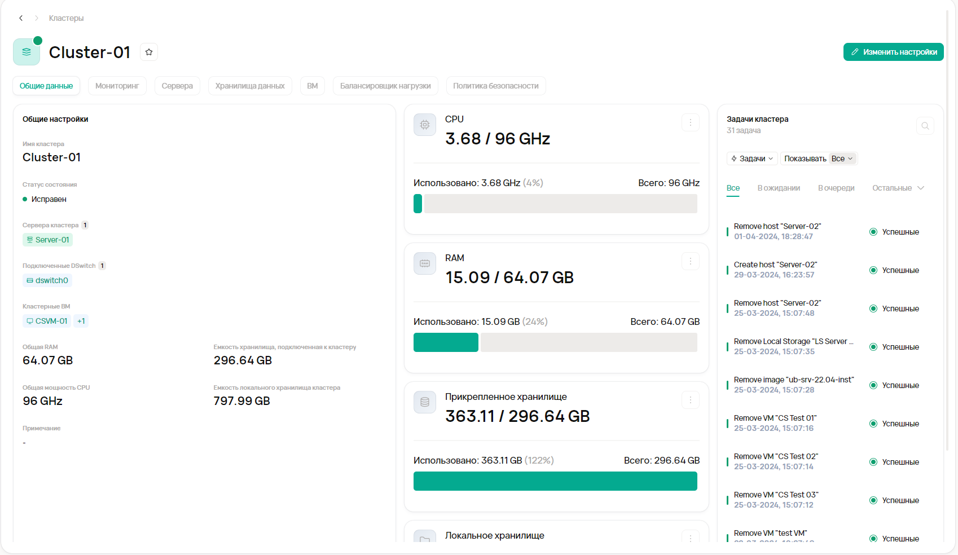This screenshot has height=555, width=958.
Task: Switch to the Мониторинг tab
Action: (x=117, y=86)
